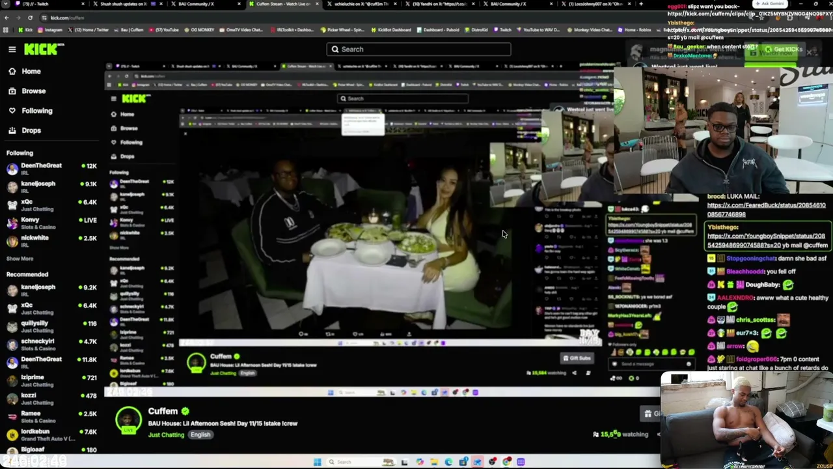This screenshot has width=833, height=469.
Task: Open the DistroKid bookmark
Action: (x=476, y=30)
